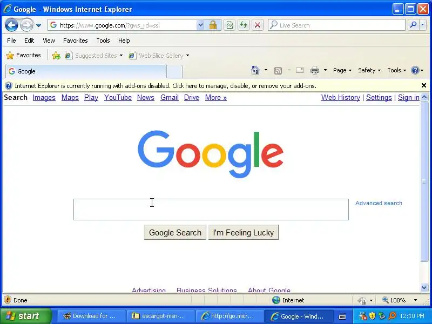This screenshot has width=432, height=324.
Task: Open Suggested Sites dropdown
Action: pos(93,56)
